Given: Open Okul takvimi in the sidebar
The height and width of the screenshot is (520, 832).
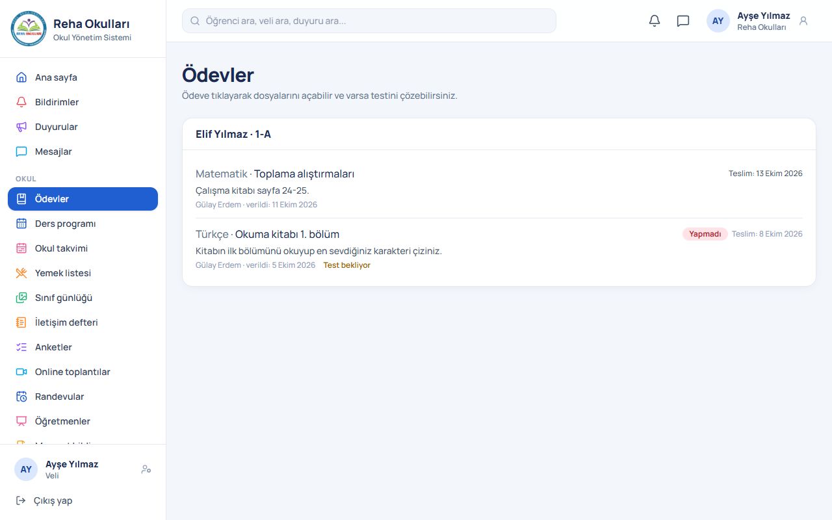Looking at the screenshot, I should coord(83,248).
